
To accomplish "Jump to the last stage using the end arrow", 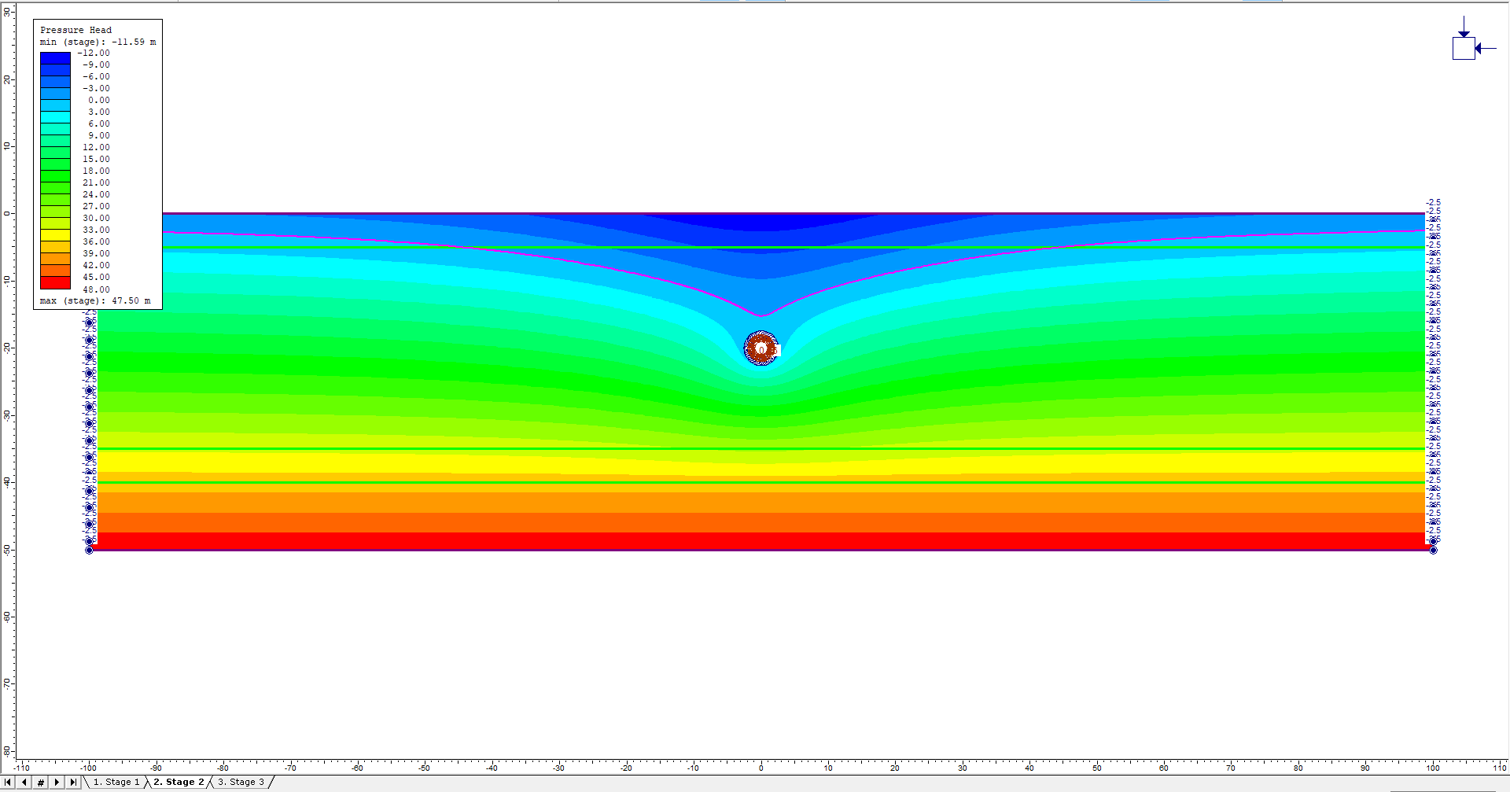I will click(x=73, y=781).
